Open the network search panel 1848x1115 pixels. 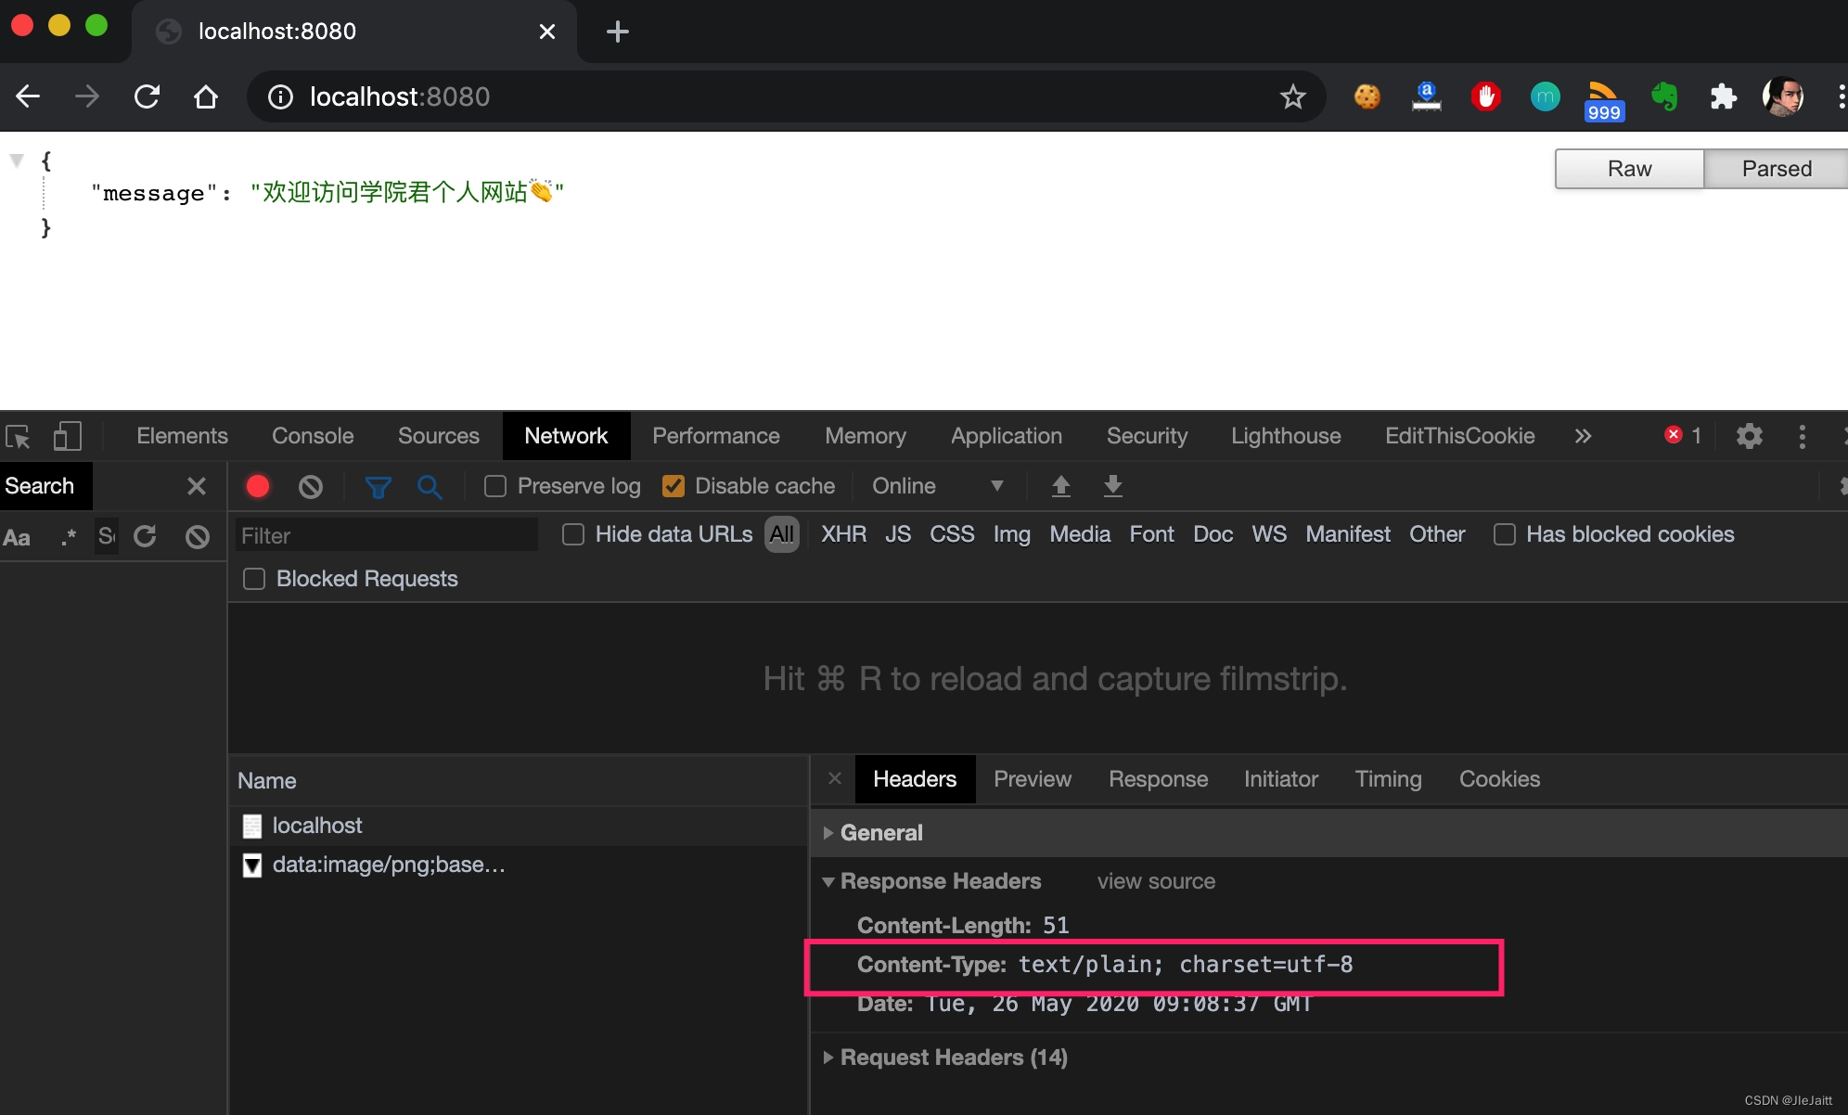tap(430, 486)
